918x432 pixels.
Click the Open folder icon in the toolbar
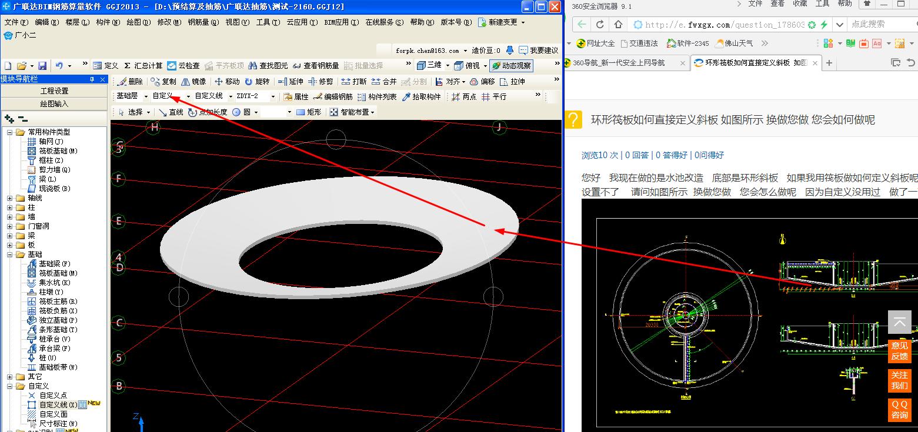(22, 66)
